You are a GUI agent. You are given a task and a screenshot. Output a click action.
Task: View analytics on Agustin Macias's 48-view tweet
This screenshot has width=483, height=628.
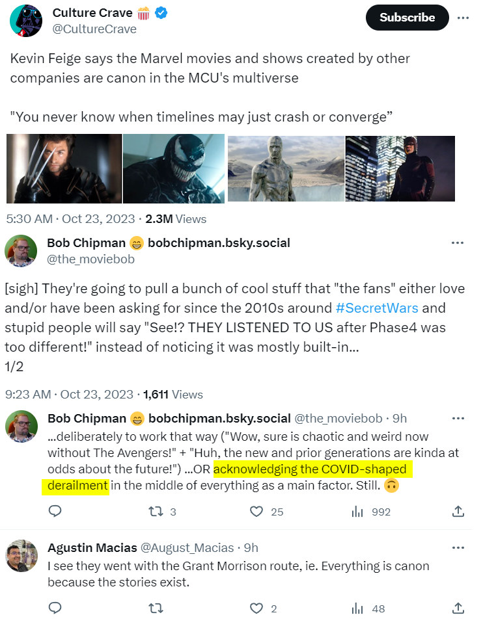pyautogui.click(x=357, y=608)
